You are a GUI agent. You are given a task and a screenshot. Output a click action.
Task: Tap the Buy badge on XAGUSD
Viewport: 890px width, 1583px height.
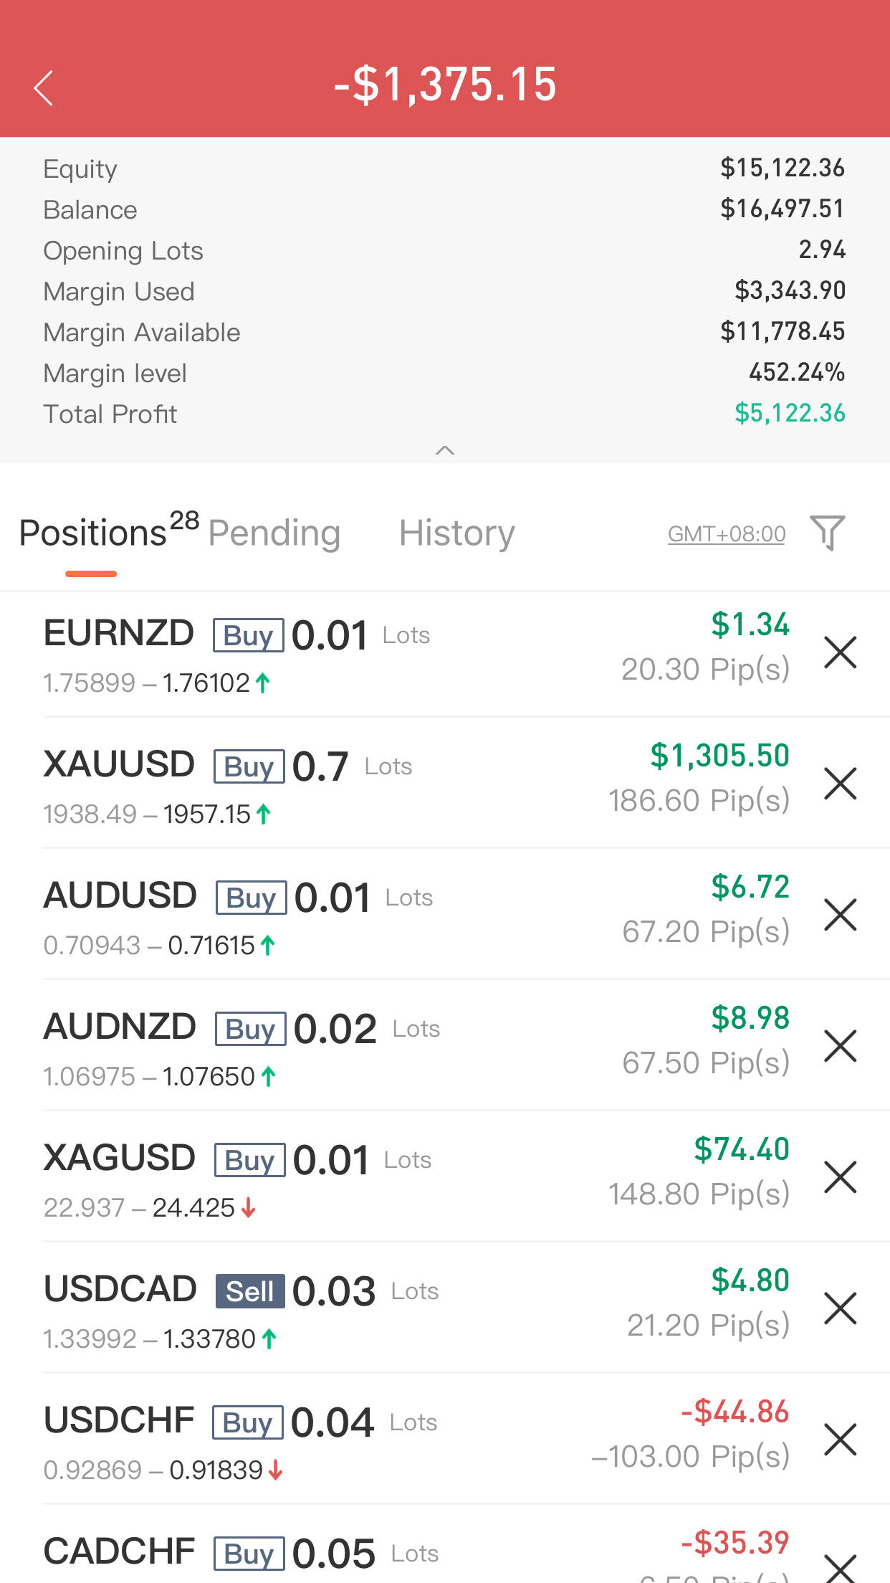249,1160
